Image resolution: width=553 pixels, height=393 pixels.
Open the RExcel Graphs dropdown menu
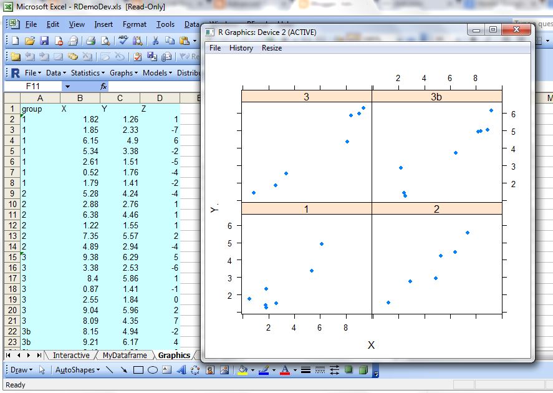124,73
